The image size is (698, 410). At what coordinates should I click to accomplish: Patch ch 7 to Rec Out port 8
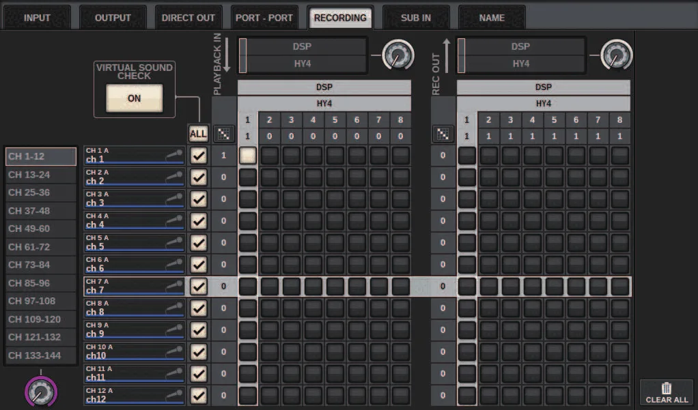pos(619,287)
